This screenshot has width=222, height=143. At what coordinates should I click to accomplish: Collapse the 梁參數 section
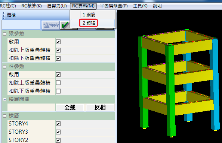(5, 34)
